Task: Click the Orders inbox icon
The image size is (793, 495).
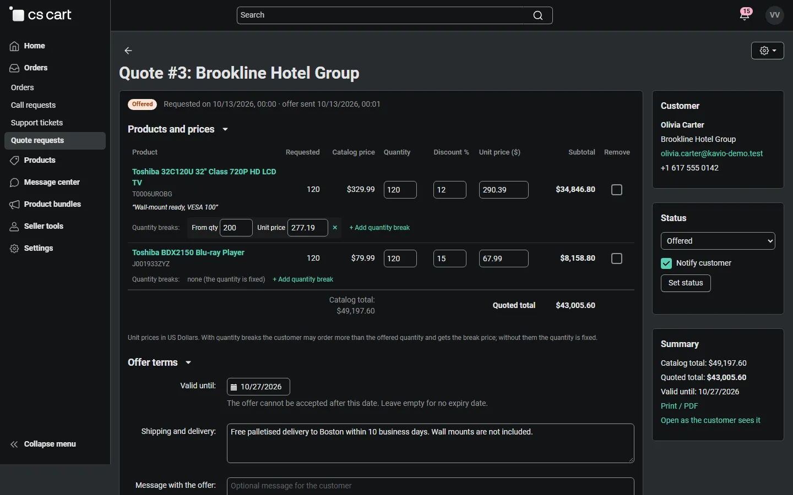Action: pyautogui.click(x=14, y=68)
